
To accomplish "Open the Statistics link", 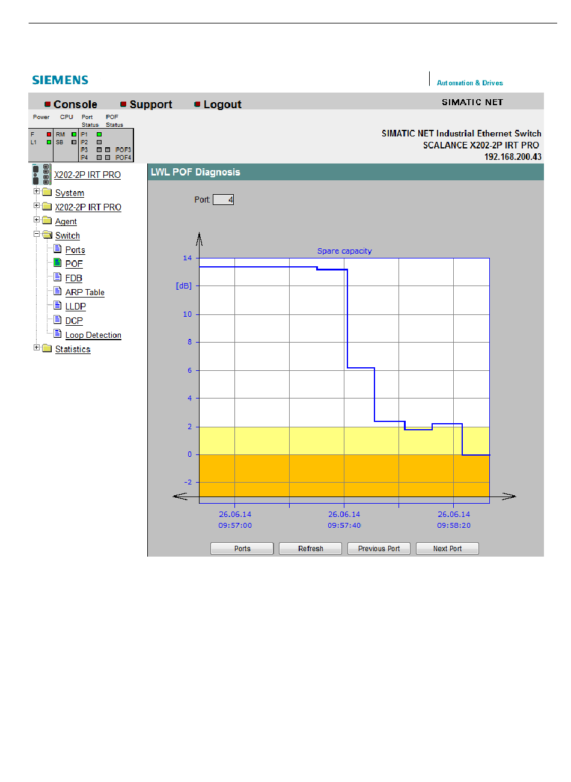I will (x=73, y=349).
